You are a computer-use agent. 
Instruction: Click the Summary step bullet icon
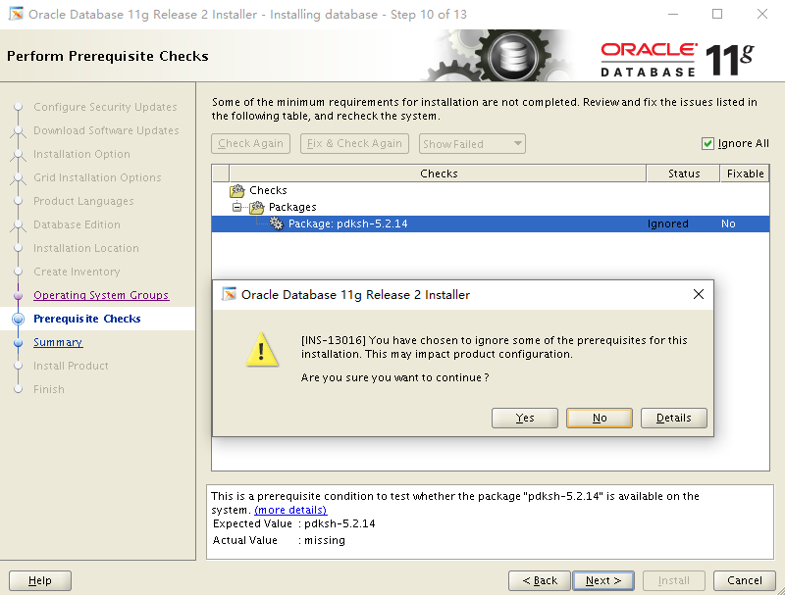click(x=18, y=342)
